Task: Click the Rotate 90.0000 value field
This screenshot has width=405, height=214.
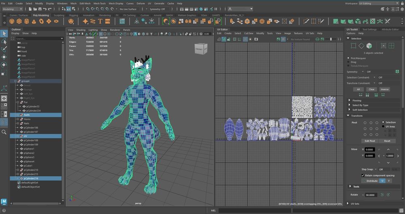Action: click(371, 195)
